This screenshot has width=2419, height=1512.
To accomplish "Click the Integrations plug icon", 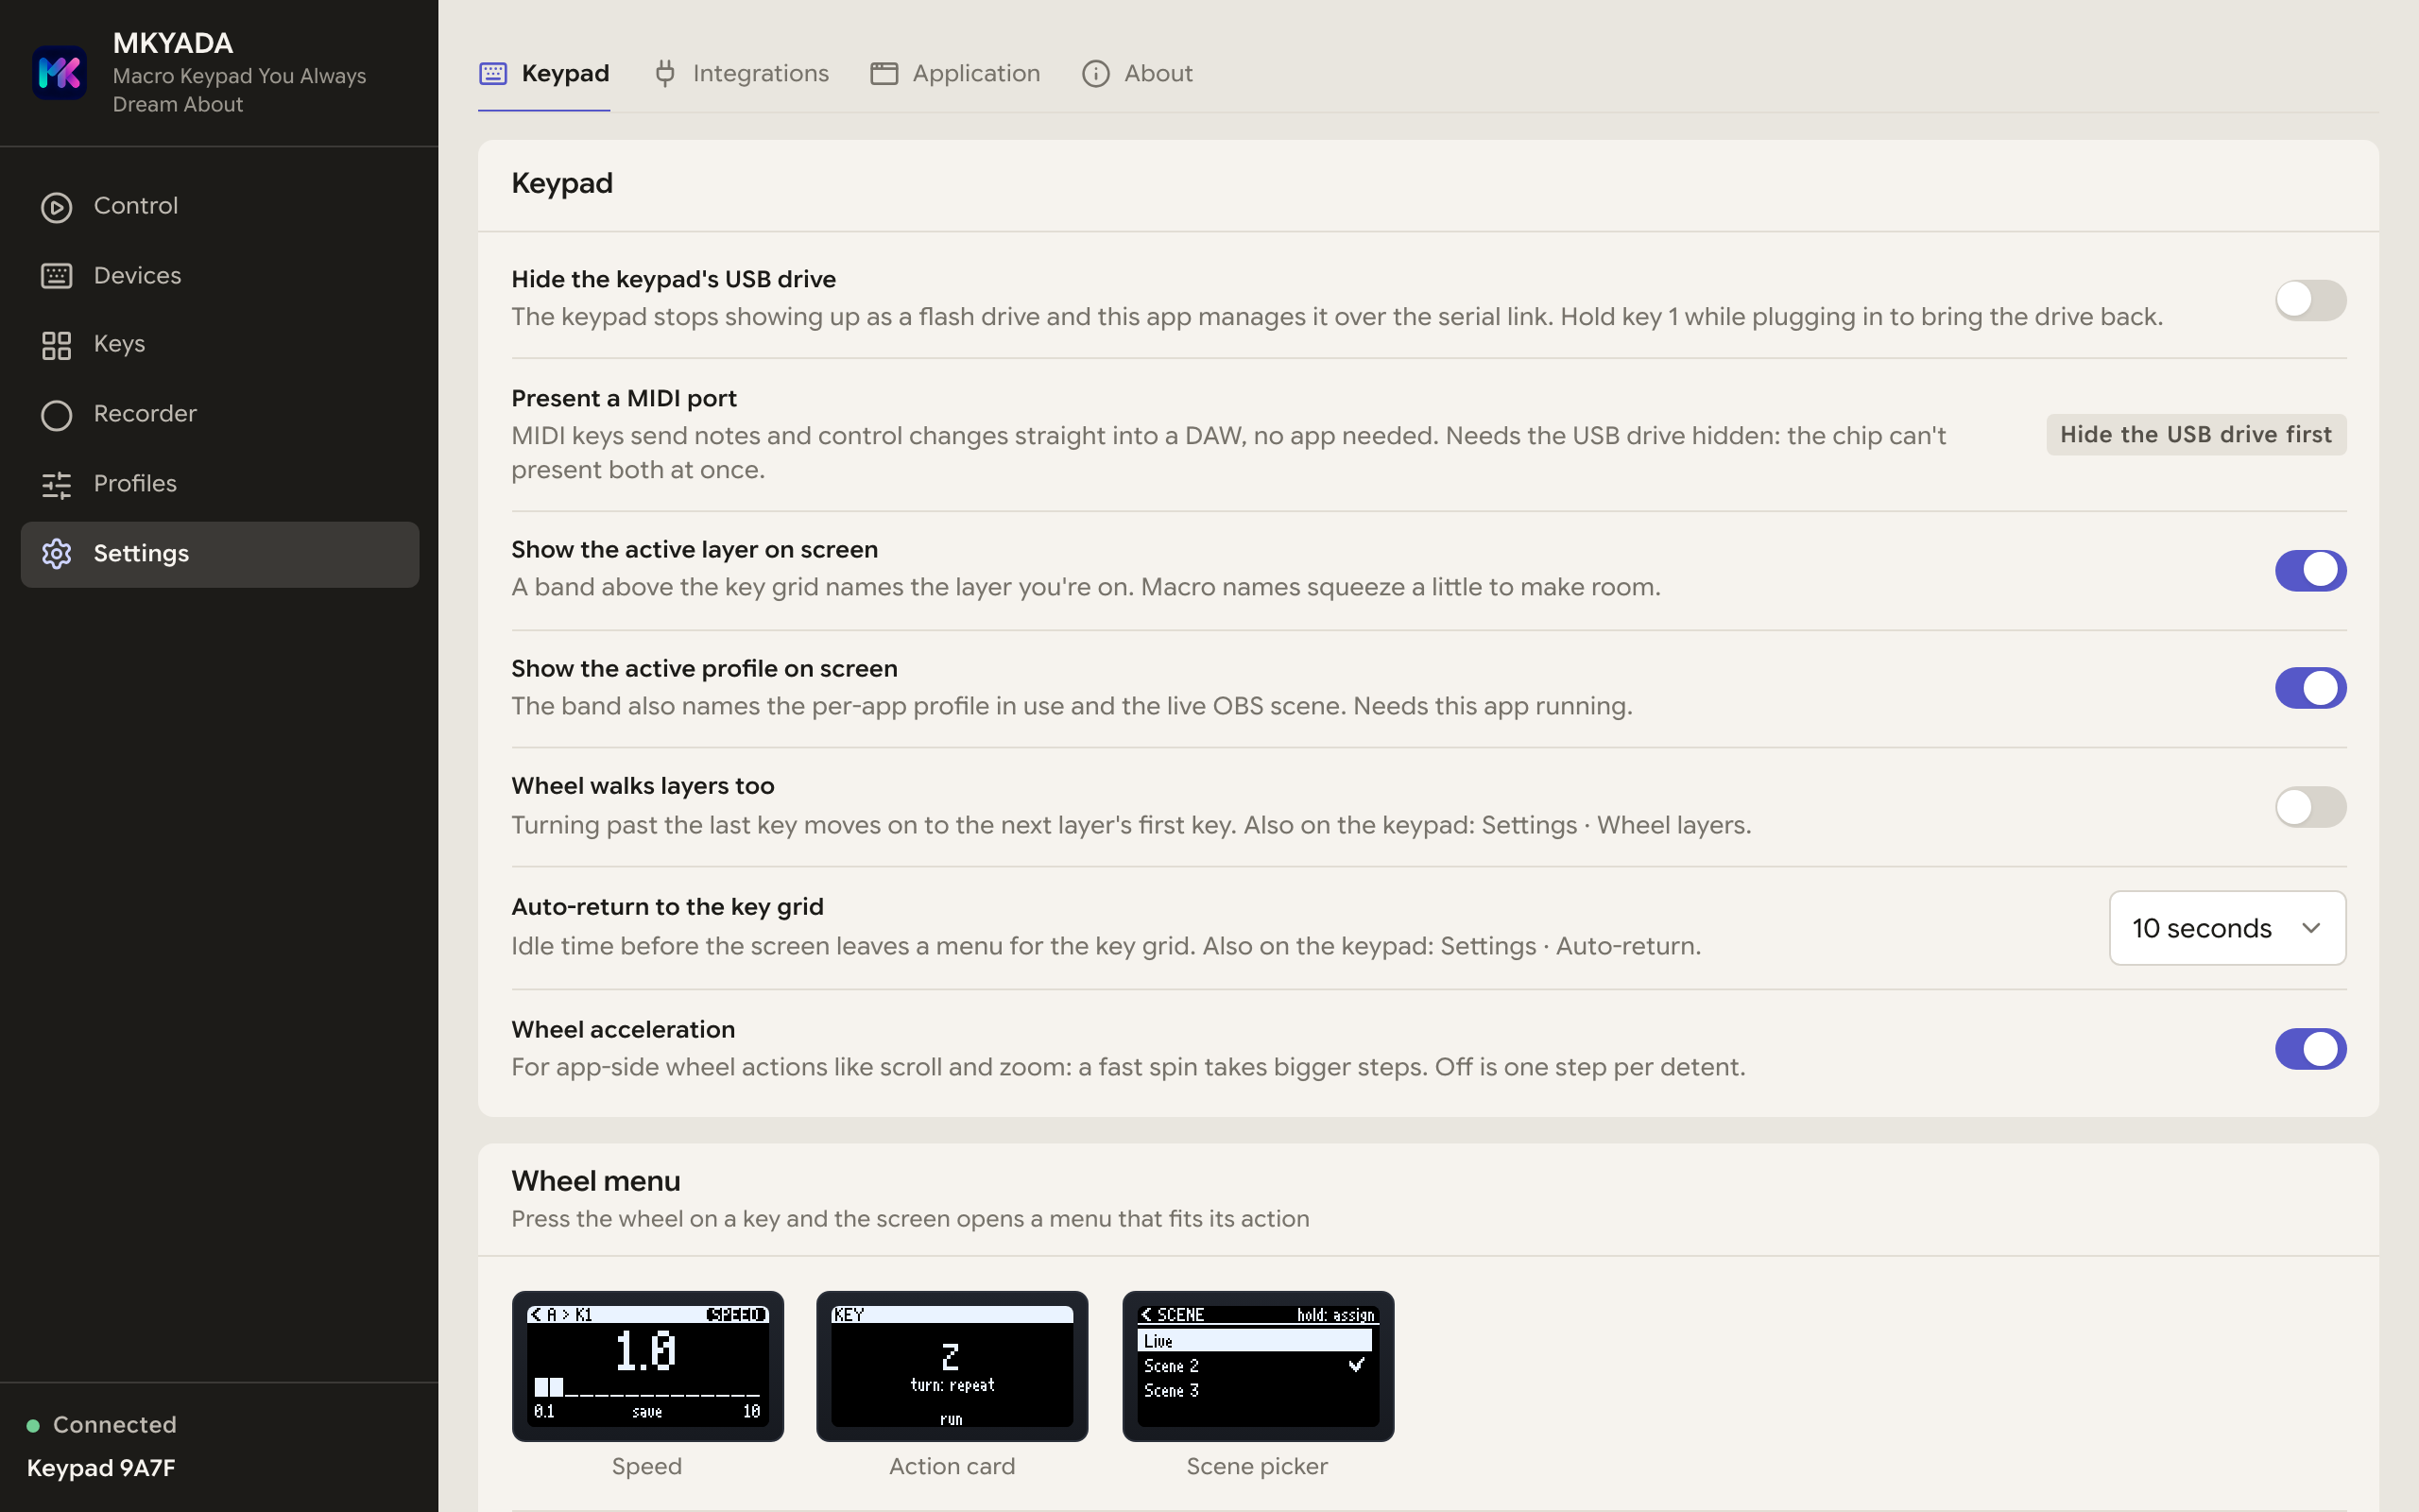I will (664, 74).
